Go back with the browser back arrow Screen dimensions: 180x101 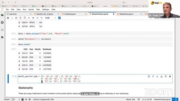pos(8,3)
